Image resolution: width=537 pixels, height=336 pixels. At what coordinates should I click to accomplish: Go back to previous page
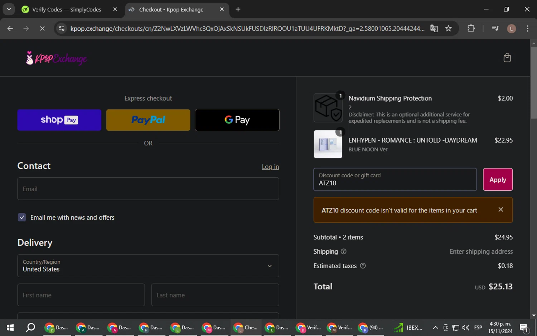coord(10,28)
